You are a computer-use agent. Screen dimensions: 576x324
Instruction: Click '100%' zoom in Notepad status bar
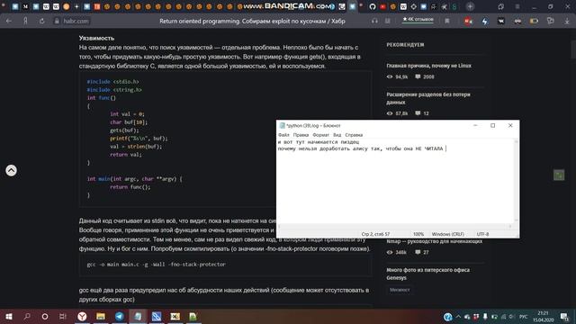pyautogui.click(x=418, y=234)
